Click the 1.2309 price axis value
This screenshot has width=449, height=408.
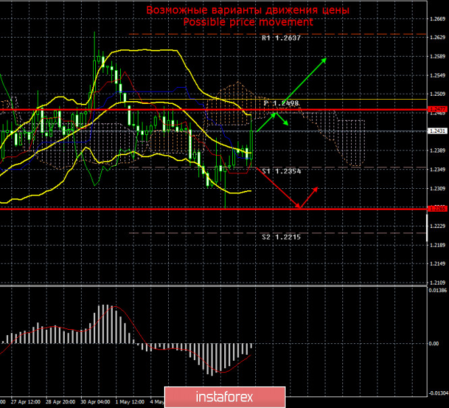pos(438,189)
